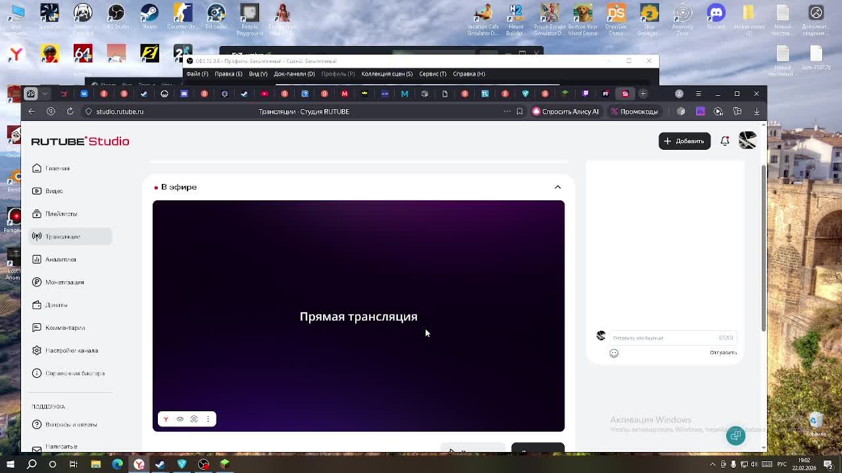Open the Сервис menu in OBS
The image size is (842, 473).
pos(432,74)
